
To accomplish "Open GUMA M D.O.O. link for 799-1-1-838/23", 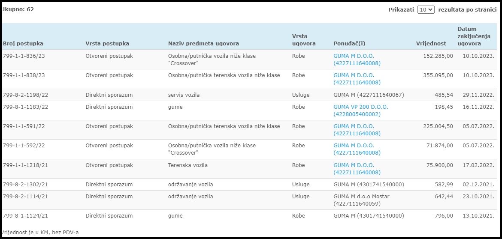I will coord(357,79).
